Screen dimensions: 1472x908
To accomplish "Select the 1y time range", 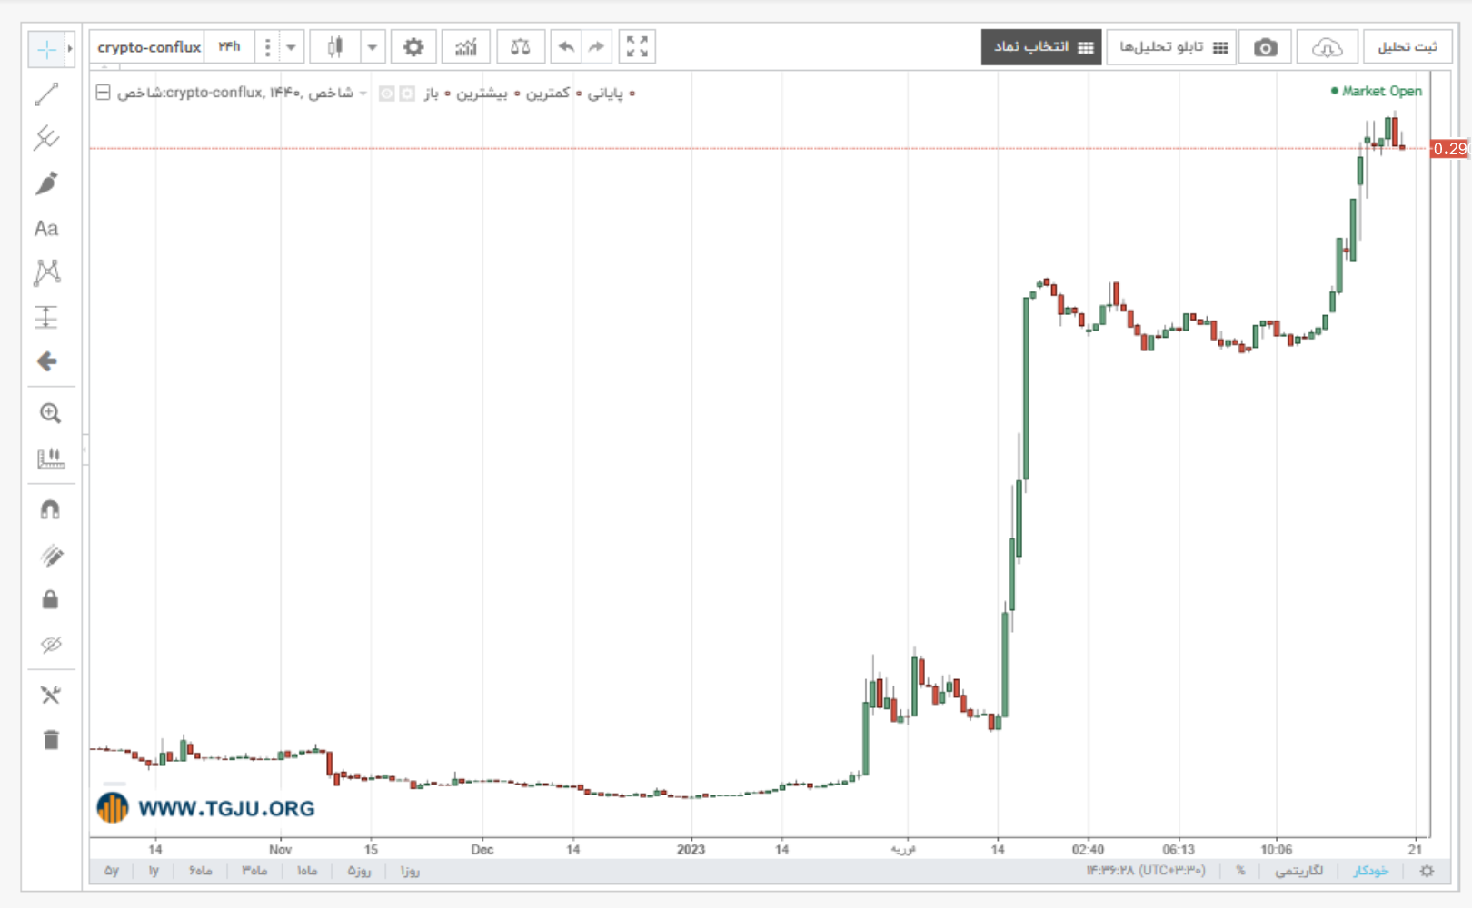I will tap(154, 871).
